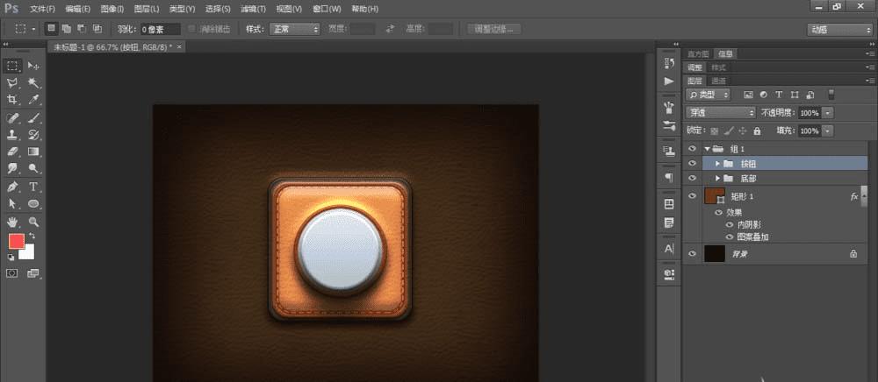Image resolution: width=878 pixels, height=382 pixels.
Task: Expand the 底部 group
Action: pyautogui.click(x=717, y=178)
